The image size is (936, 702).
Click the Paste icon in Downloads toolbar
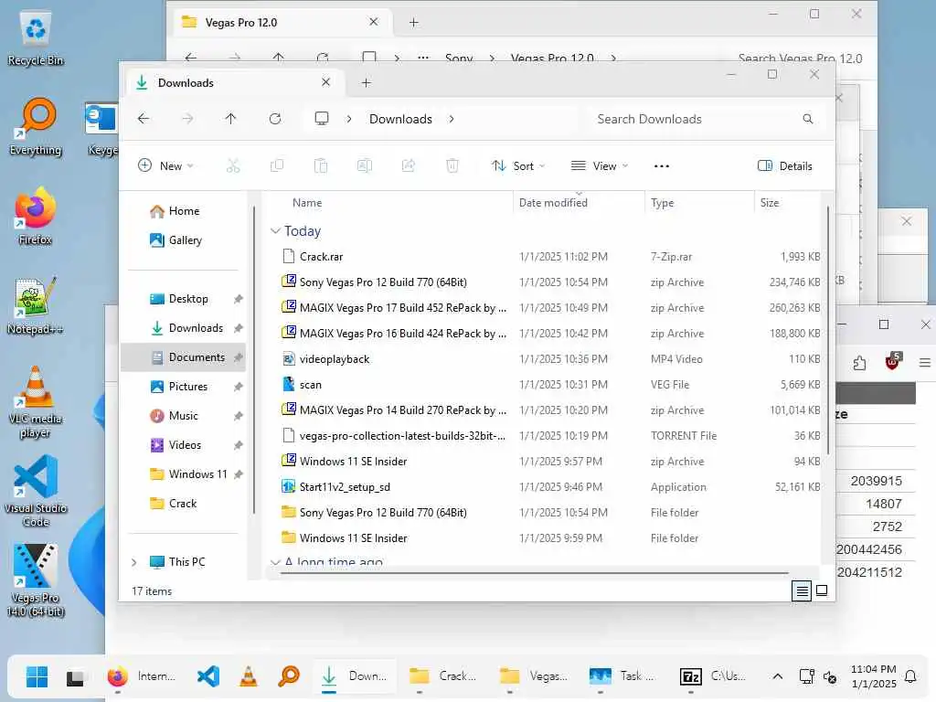coord(321,166)
